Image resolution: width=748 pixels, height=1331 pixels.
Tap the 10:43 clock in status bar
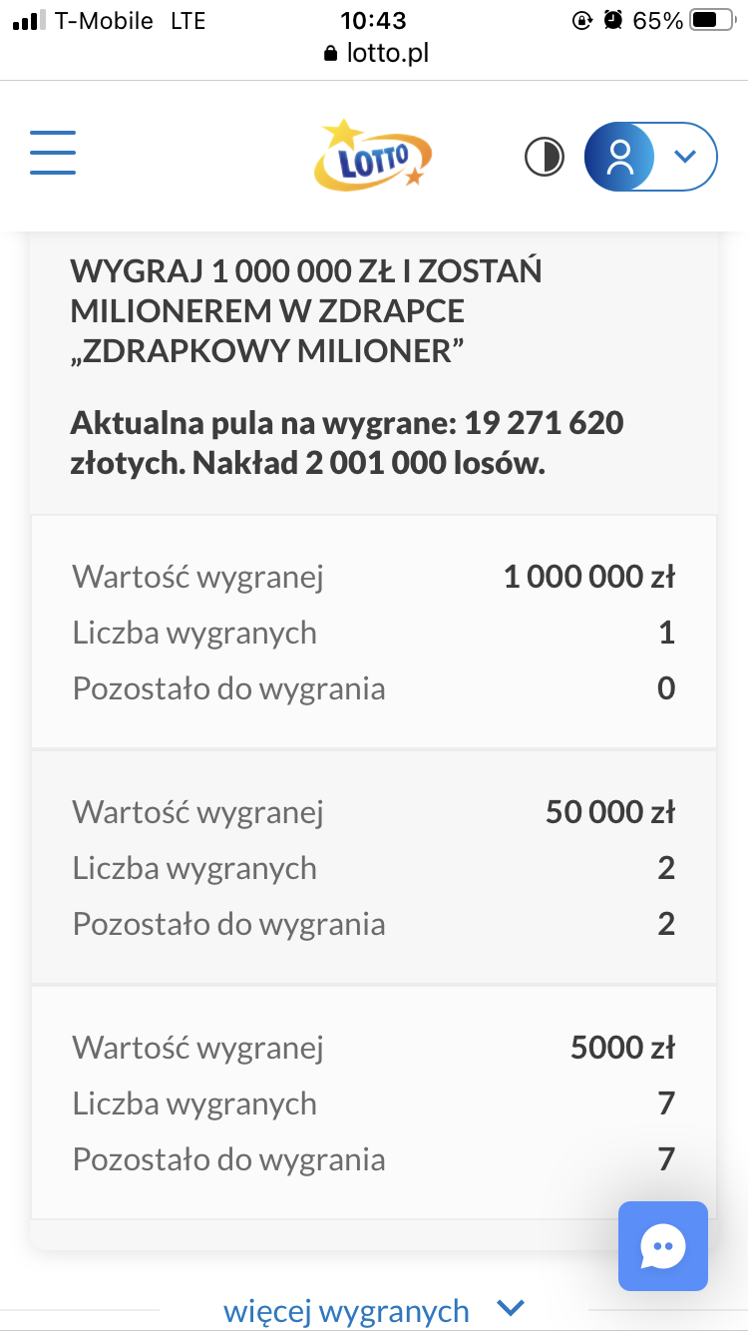click(373, 20)
